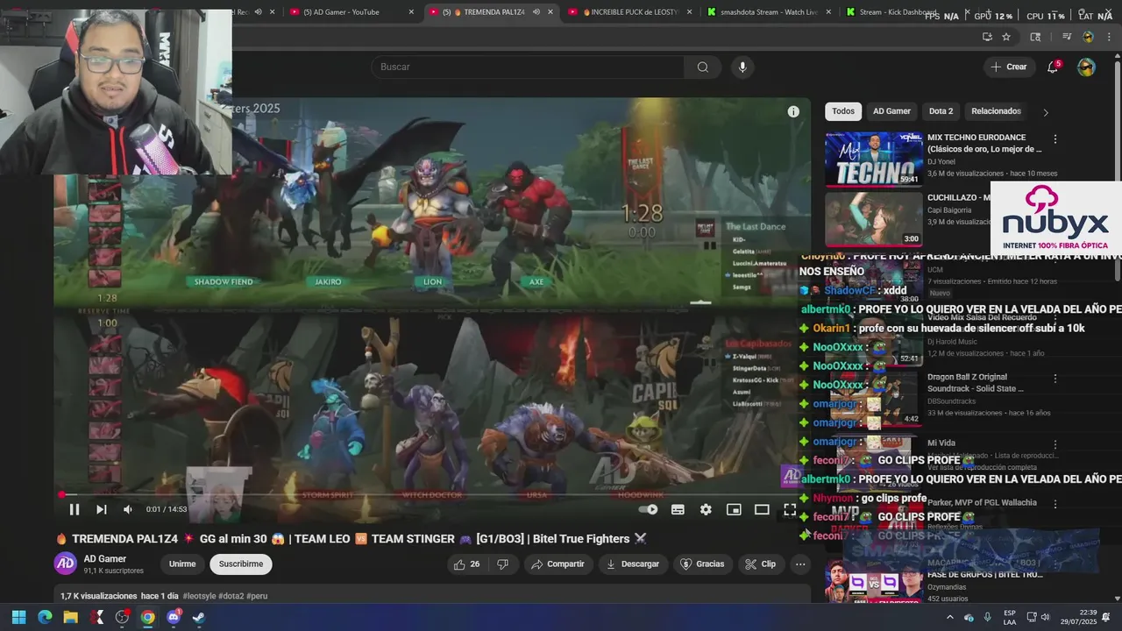Image resolution: width=1122 pixels, height=631 pixels.
Task: Expand more filter chips with arrow
Action: 1045,112
